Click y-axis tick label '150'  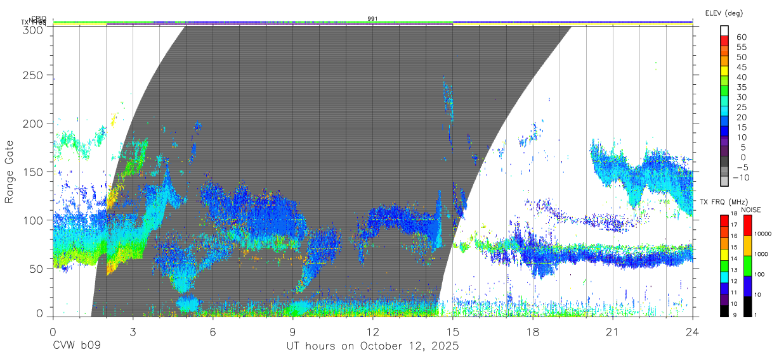pos(34,172)
